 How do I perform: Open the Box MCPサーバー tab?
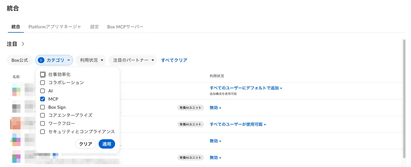click(x=125, y=27)
